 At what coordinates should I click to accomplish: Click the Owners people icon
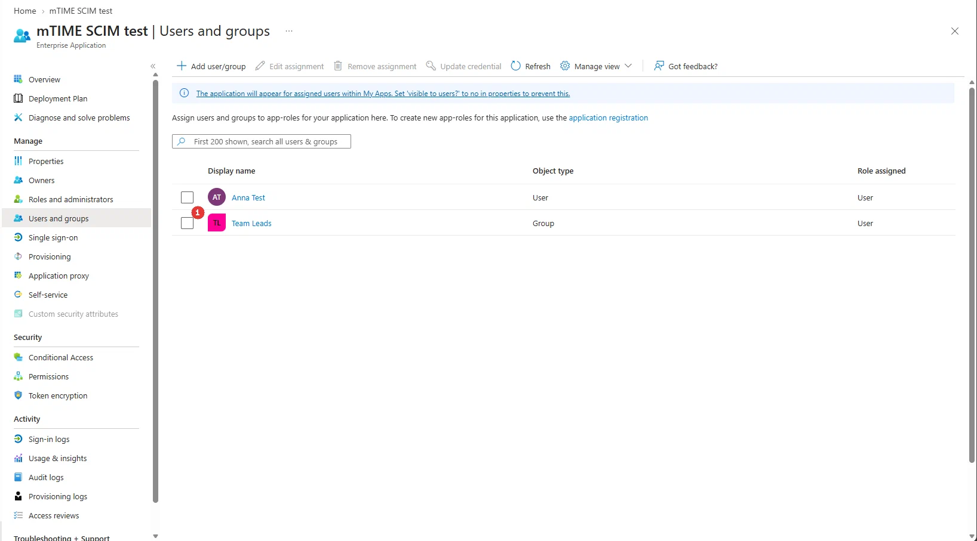18,180
